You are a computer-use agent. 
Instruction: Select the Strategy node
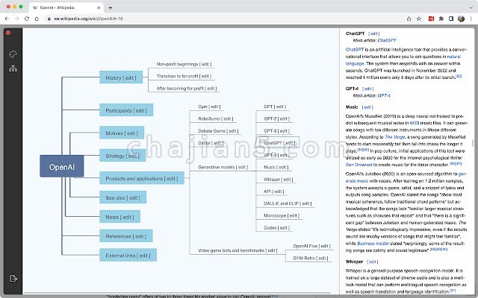(122, 156)
